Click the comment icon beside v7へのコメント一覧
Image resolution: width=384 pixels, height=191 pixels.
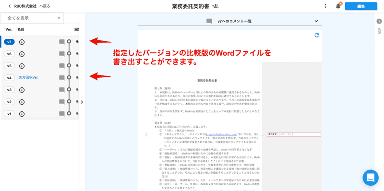[209, 21]
